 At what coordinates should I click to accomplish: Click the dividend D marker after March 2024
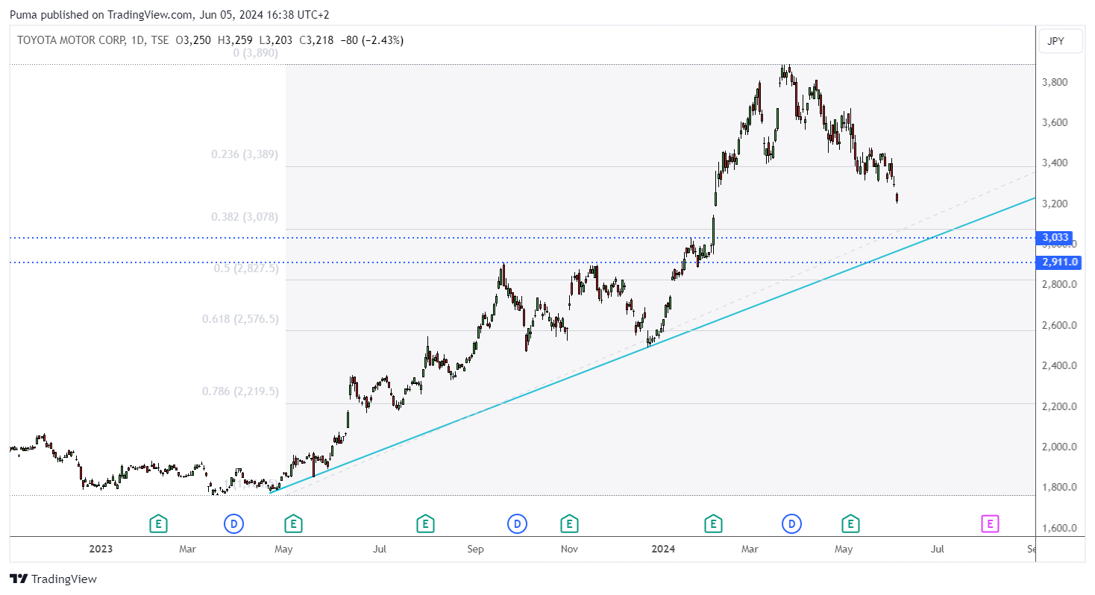coord(791,524)
